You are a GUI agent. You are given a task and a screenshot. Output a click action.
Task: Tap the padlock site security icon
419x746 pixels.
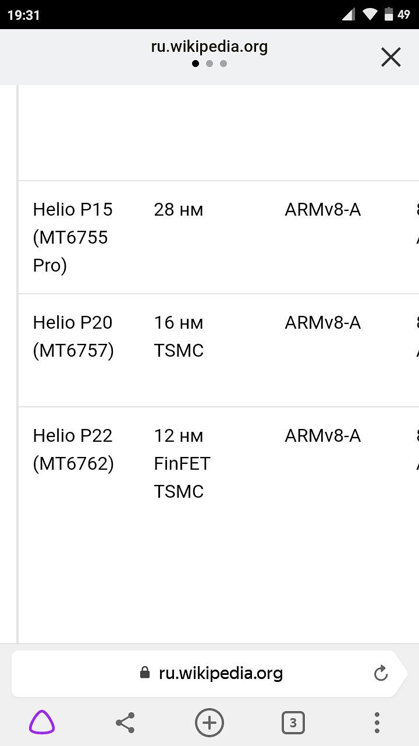(x=145, y=673)
